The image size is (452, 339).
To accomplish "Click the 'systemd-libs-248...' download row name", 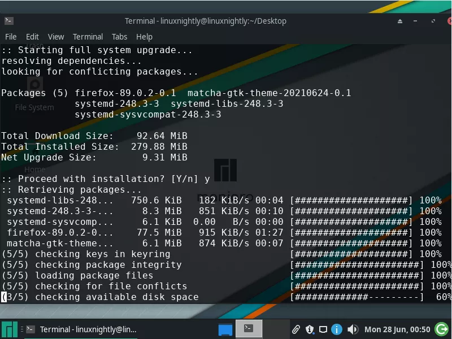I will point(60,201).
